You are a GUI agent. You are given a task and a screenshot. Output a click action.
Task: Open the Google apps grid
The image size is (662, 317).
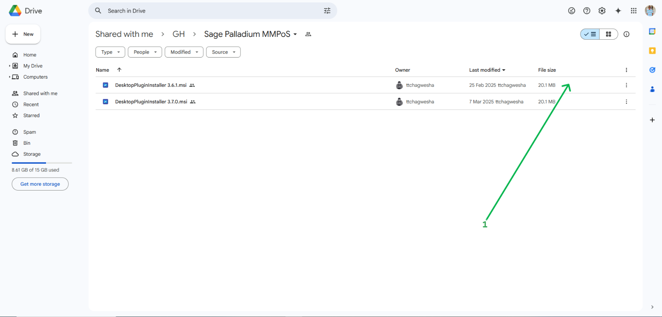(634, 11)
